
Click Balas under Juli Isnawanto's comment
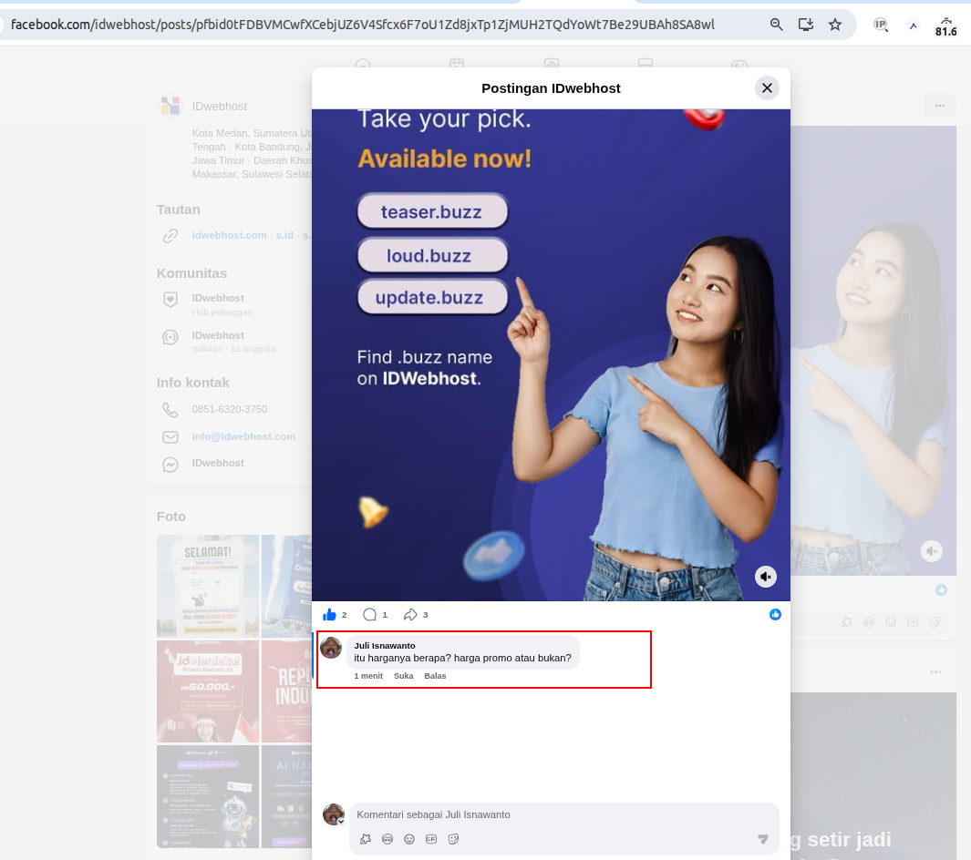435,676
